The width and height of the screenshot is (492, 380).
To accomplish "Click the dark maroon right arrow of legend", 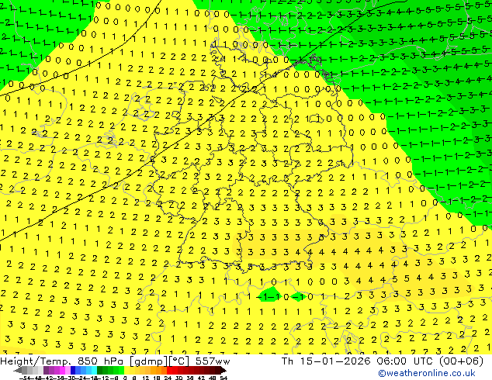I will (223, 371).
